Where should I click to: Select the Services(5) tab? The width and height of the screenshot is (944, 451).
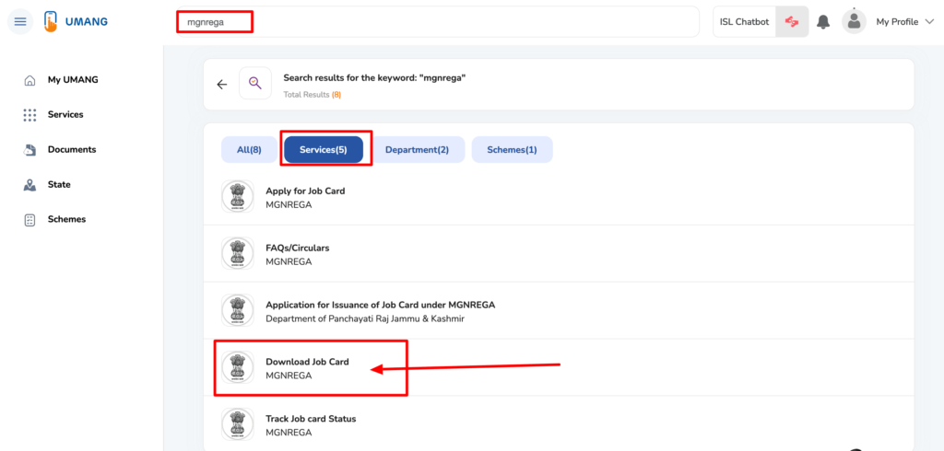click(x=324, y=150)
